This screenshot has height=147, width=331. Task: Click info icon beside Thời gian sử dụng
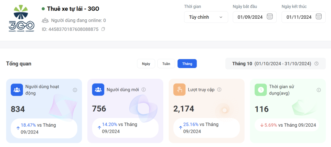(x=319, y=90)
